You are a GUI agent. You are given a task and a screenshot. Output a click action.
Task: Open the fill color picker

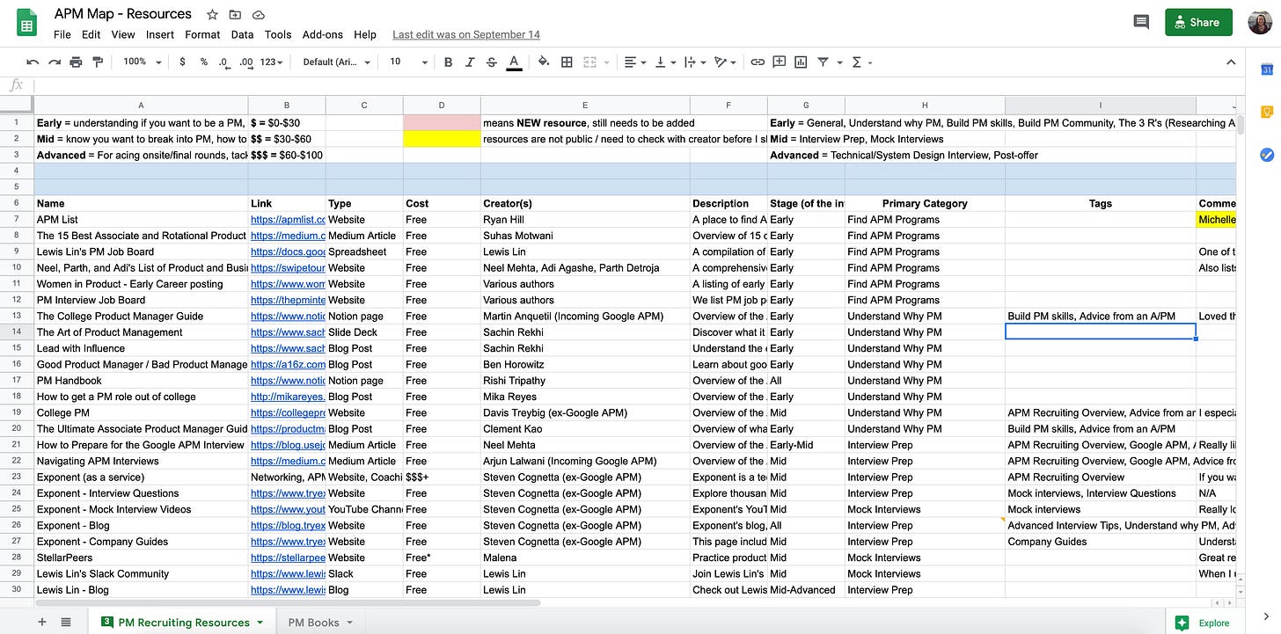pyautogui.click(x=544, y=62)
